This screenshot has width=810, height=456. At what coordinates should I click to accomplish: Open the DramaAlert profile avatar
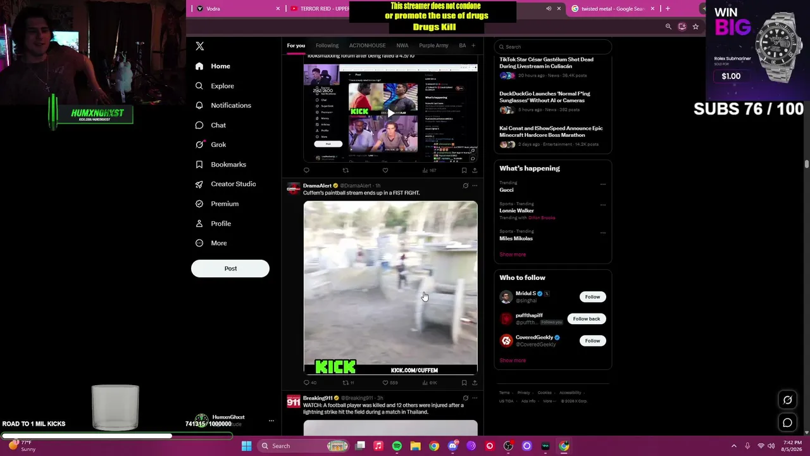[x=294, y=188]
